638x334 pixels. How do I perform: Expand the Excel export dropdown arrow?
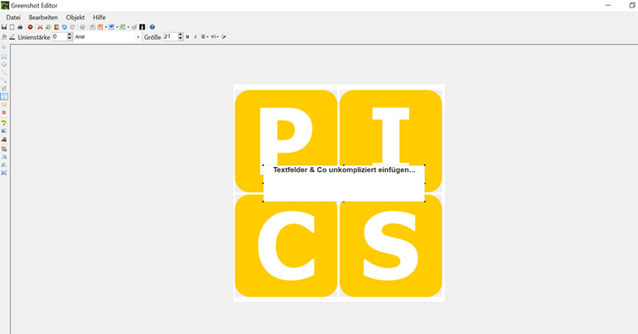tap(128, 27)
